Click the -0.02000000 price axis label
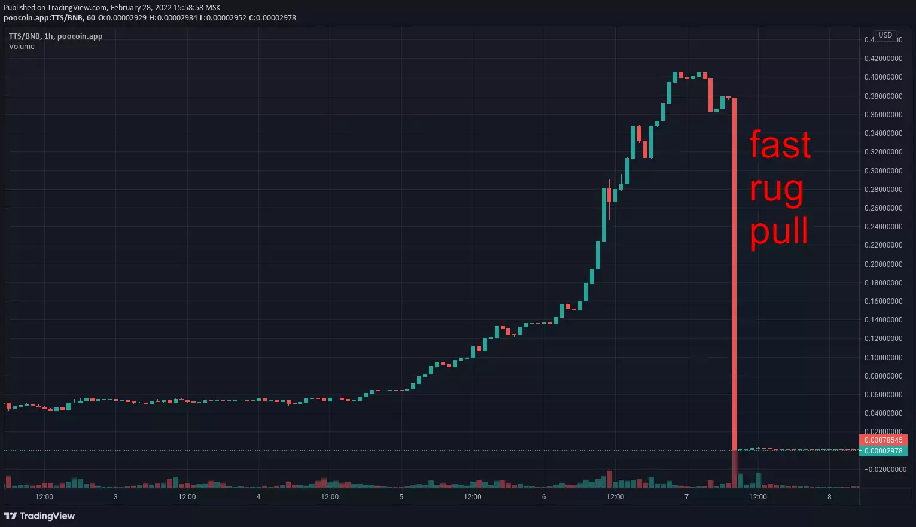This screenshot has height=527, width=916. coord(884,470)
